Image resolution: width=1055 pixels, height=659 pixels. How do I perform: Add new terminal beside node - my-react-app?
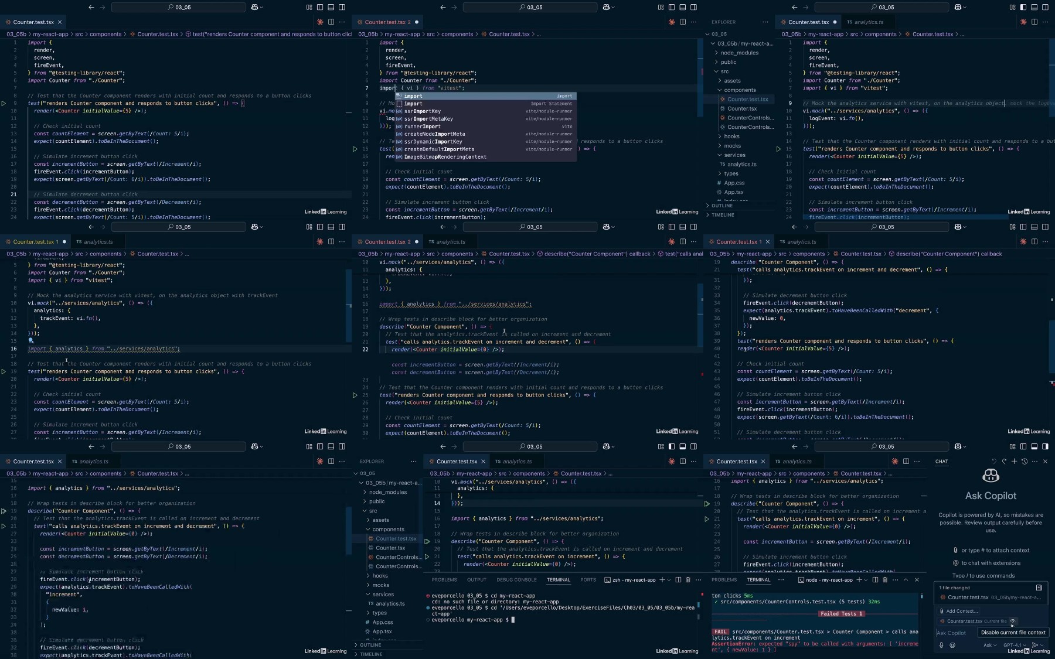[x=859, y=580]
